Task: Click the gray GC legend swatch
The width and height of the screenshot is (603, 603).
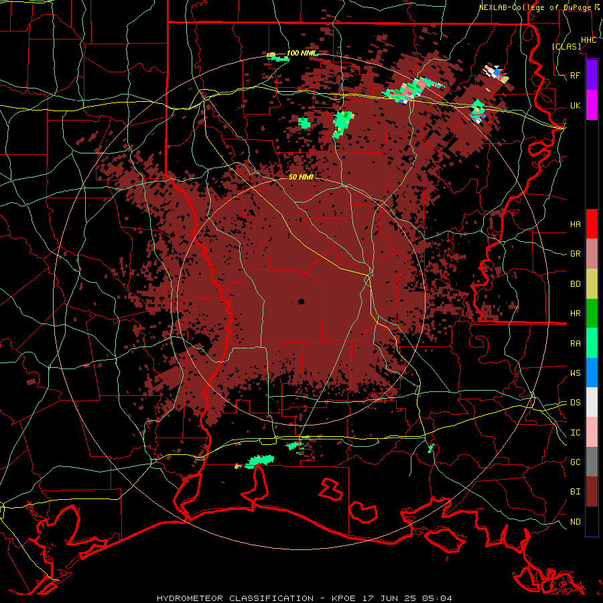Action: (592, 462)
